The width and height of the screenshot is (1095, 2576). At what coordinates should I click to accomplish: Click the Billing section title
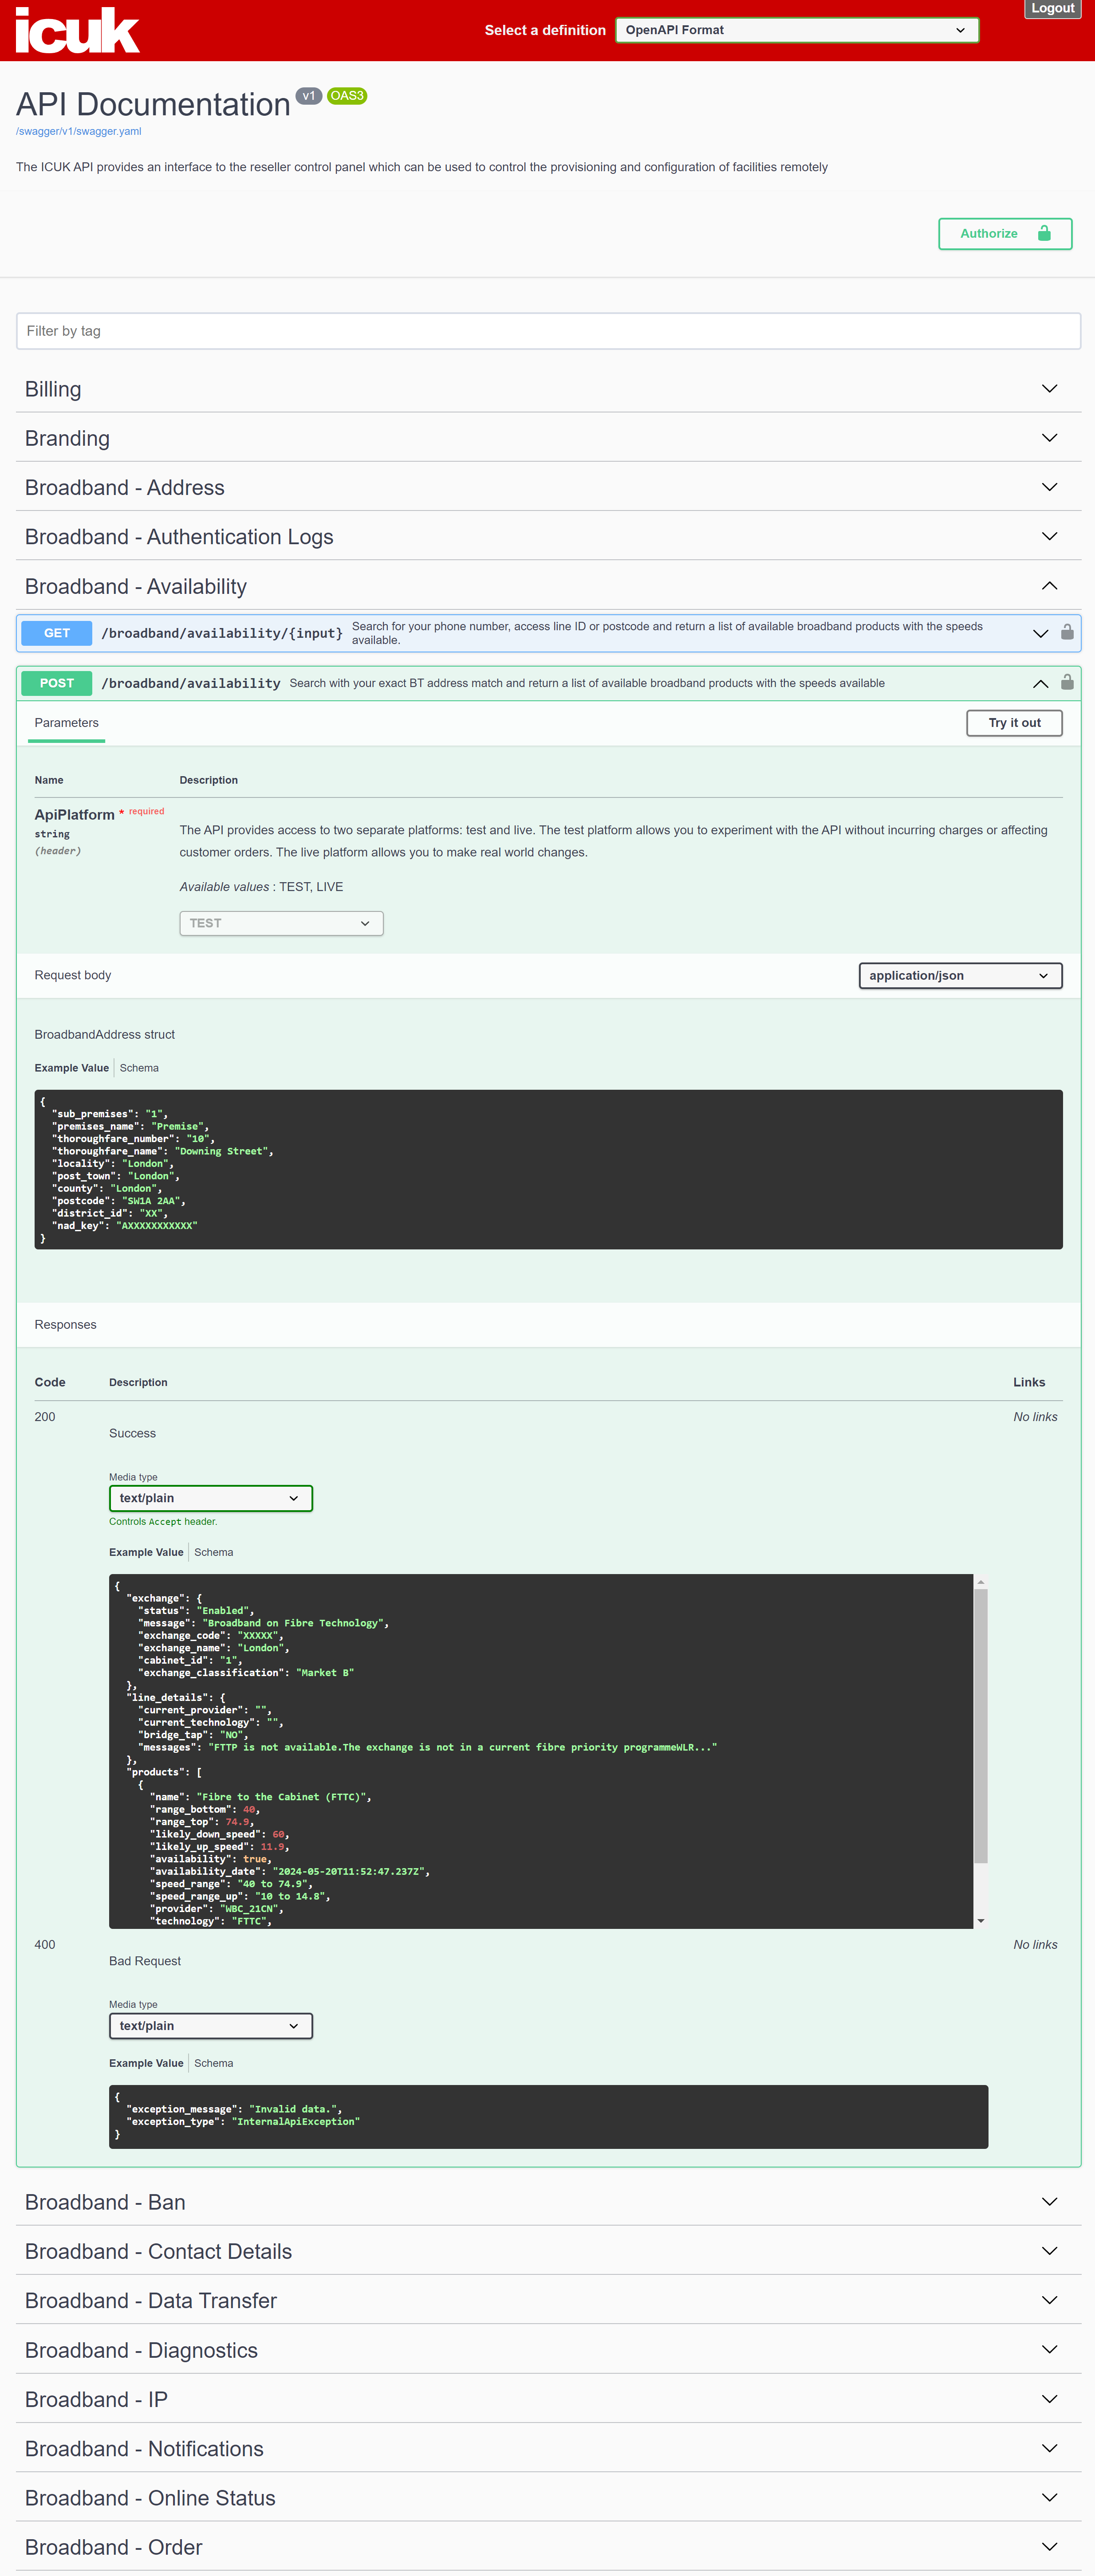point(53,389)
